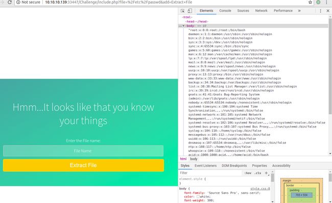The height and width of the screenshot is (203, 332).
Task: Open the Network tab
Action: point(262,11)
